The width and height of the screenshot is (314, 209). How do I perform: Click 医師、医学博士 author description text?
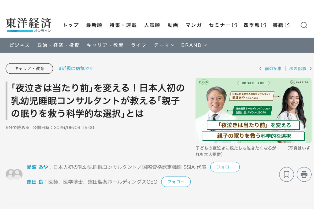pyautogui.click(x=103, y=182)
